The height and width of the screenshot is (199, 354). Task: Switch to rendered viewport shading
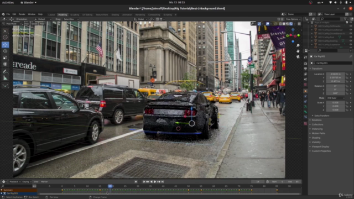tap(291, 24)
